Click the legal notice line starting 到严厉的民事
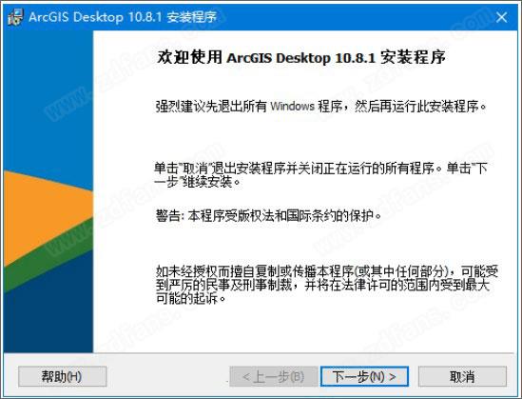522x399 pixels. coord(322,285)
